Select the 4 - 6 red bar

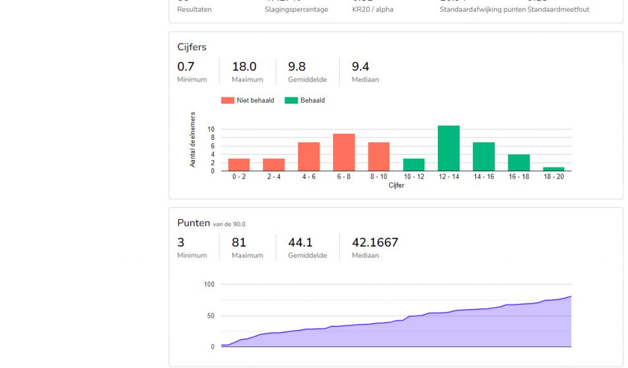(x=309, y=156)
